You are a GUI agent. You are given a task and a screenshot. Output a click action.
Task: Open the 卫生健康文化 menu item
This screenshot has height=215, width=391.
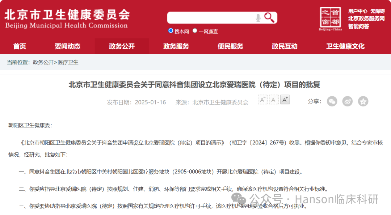click(345, 46)
